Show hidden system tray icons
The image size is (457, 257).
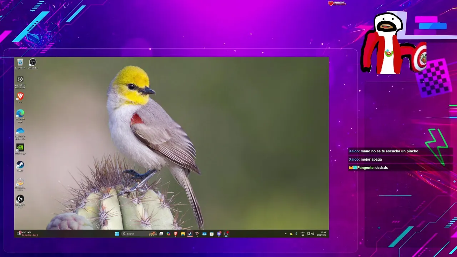point(286,234)
